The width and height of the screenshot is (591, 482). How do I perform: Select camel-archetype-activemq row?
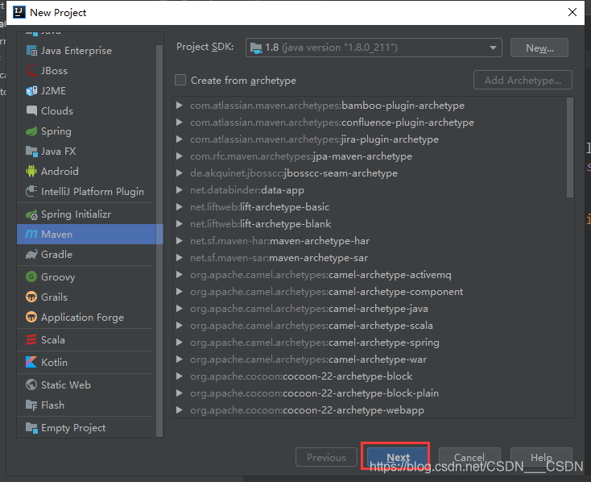coord(370,275)
